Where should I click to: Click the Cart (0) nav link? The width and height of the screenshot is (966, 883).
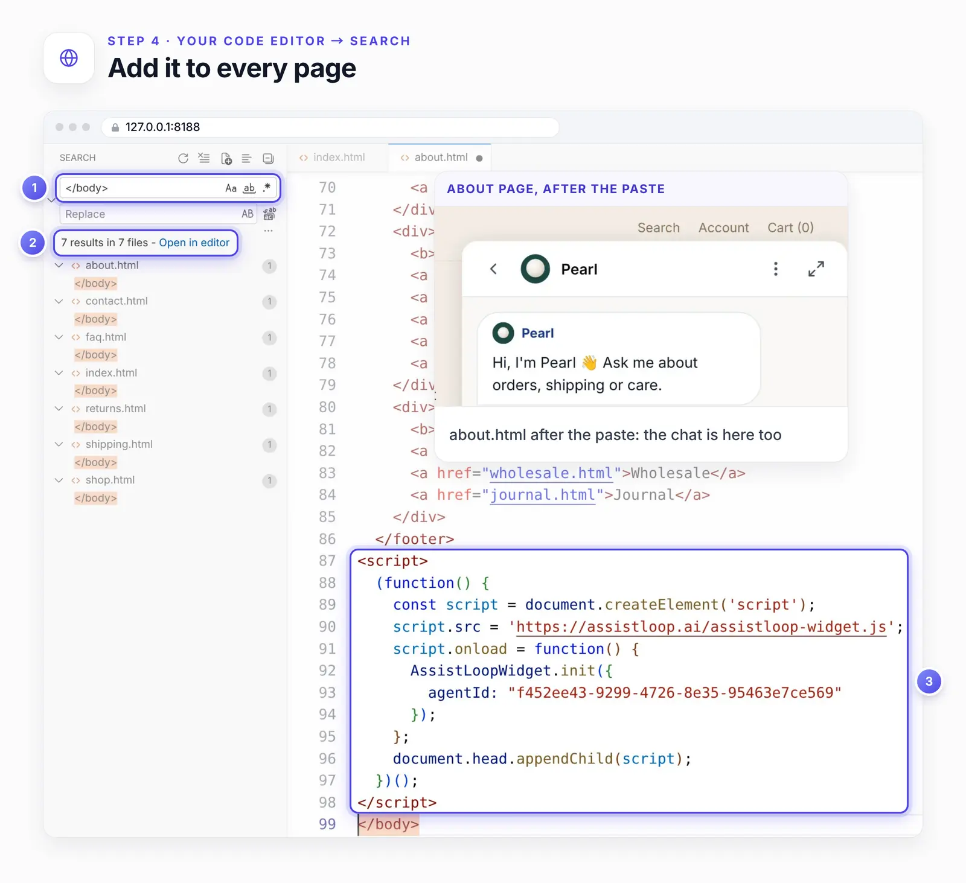point(791,228)
